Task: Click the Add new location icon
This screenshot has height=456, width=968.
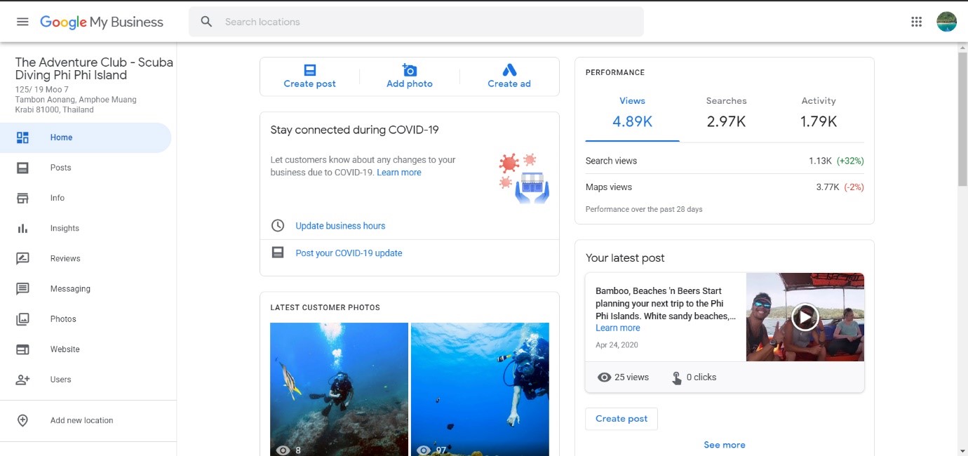Action: tap(22, 420)
